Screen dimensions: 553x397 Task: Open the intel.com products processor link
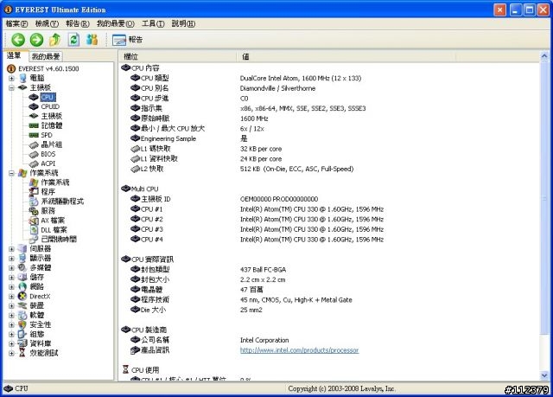299,350
